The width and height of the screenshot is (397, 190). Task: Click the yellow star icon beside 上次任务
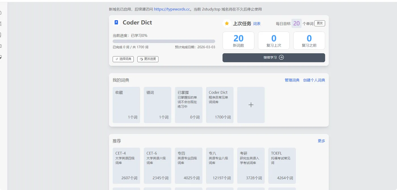pyautogui.click(x=227, y=24)
